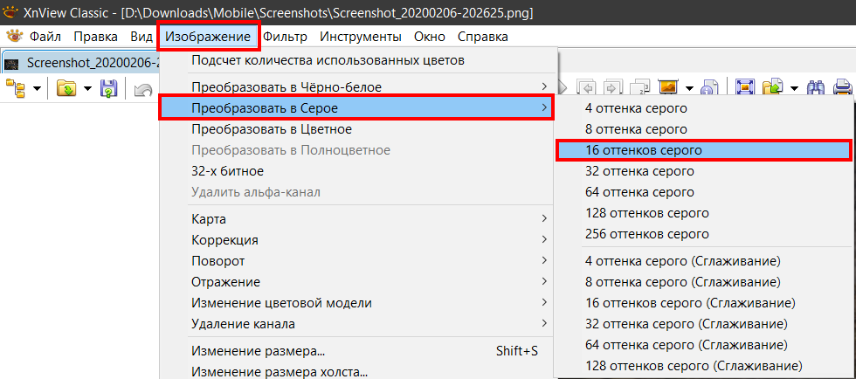The height and width of the screenshot is (379, 856).
Task: Select 128 оттенков серого without smoothing
Action: point(704,213)
